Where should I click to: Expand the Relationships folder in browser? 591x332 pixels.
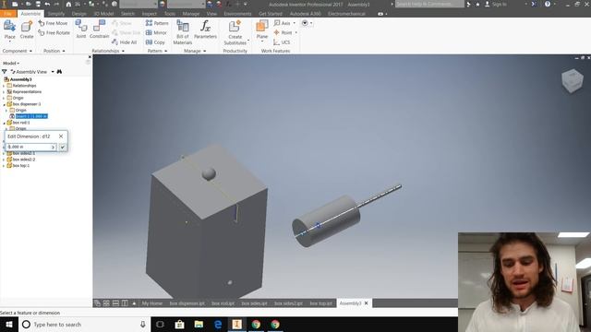[x=4, y=86]
